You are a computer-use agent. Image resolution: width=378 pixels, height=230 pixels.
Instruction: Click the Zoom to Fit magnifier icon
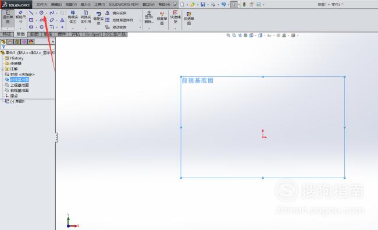pyautogui.click(x=229, y=36)
